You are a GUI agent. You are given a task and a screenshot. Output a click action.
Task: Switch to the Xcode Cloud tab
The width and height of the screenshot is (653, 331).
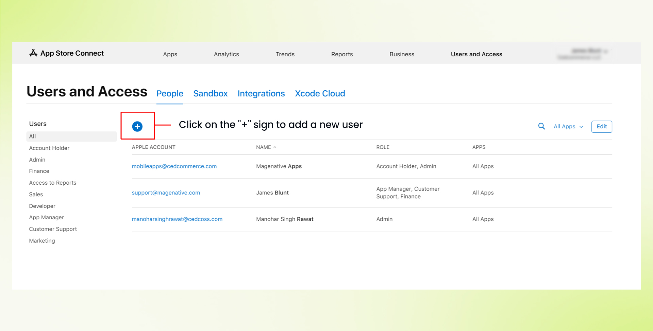320,94
